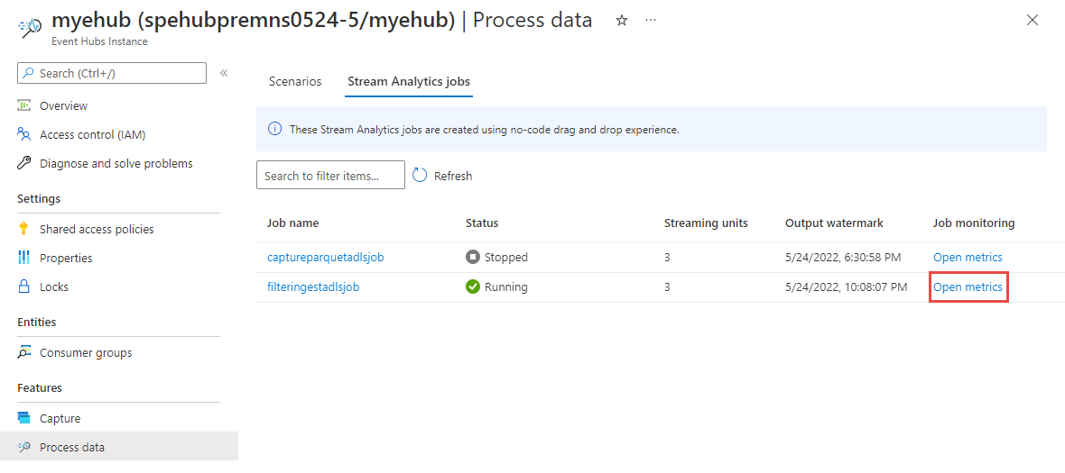
Task: Click the Consumer groups icon
Action: pyautogui.click(x=24, y=352)
